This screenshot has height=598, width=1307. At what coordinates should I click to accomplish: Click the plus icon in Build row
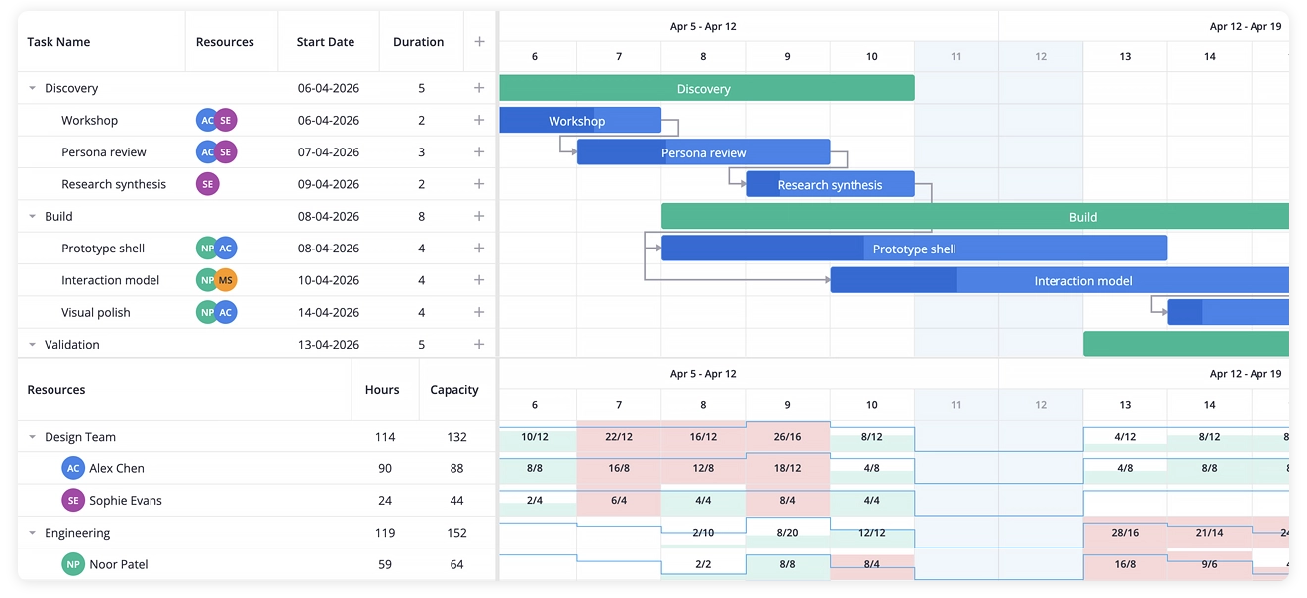tap(479, 216)
